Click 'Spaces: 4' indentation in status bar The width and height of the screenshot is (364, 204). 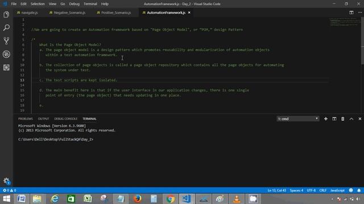[296, 190]
